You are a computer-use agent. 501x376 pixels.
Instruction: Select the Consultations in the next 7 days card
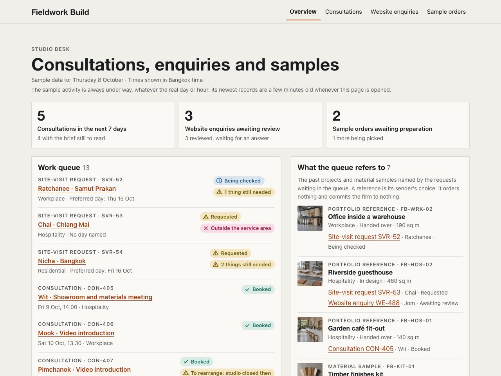click(x=103, y=125)
